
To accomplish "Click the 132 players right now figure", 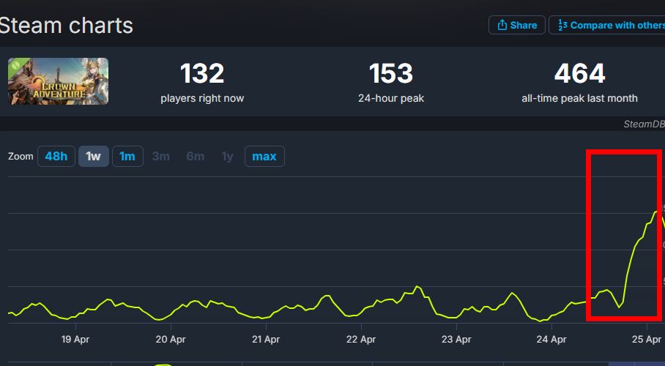I will coord(202,73).
